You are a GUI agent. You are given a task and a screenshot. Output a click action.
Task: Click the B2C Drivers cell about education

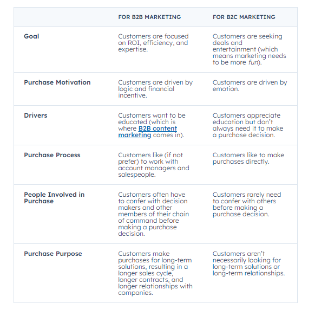pyautogui.click(x=248, y=125)
